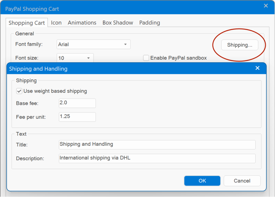The width and height of the screenshot is (275, 197).
Task: Click the Base fee label
Action: [x=27, y=103]
